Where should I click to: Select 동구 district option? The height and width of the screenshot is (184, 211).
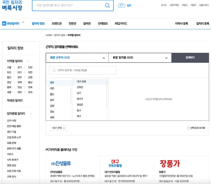coord(79,110)
